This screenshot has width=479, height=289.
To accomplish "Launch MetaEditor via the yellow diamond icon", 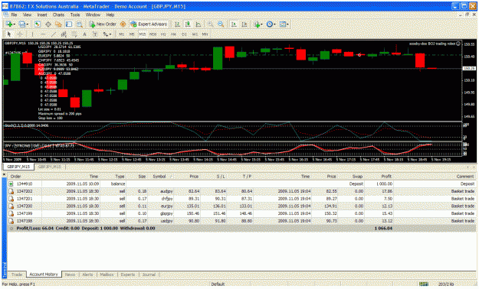I will tap(123, 24).
